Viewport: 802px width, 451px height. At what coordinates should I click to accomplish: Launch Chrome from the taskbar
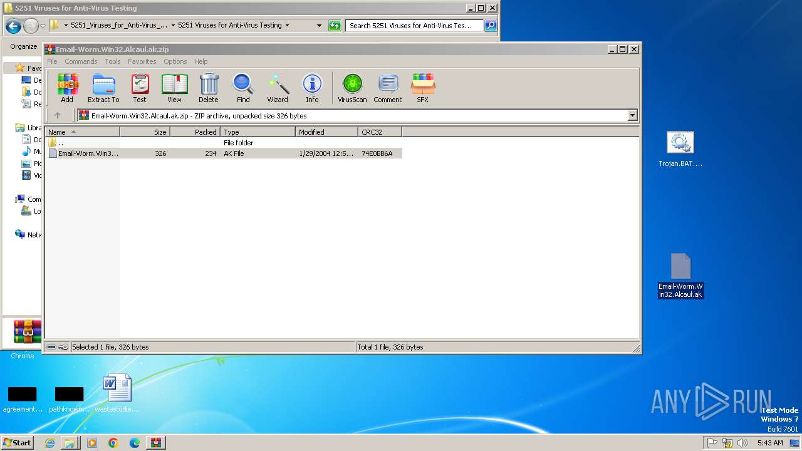[x=113, y=443]
